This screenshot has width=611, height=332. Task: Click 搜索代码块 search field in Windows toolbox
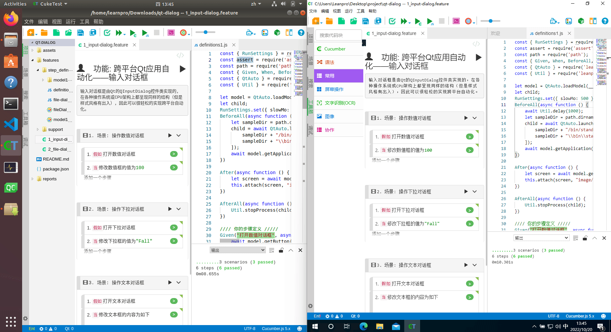(x=339, y=35)
